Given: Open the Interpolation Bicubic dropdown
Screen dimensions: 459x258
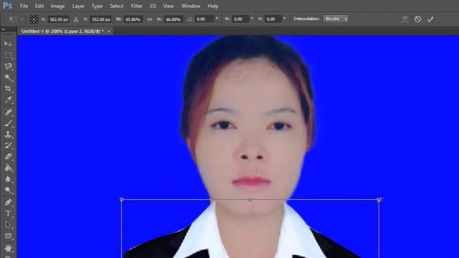Looking at the screenshot, I should pyautogui.click(x=336, y=19).
